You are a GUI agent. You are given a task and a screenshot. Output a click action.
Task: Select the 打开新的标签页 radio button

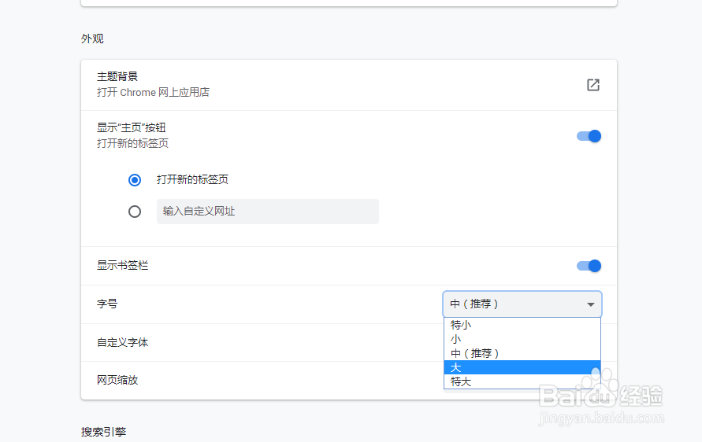(x=135, y=180)
